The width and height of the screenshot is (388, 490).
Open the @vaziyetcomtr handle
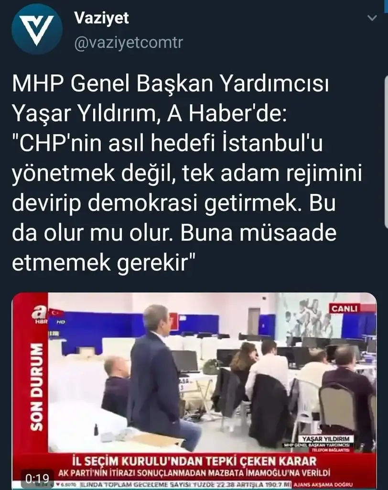tap(129, 43)
